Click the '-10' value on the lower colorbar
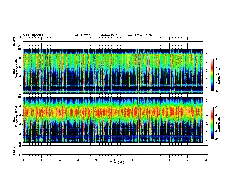Viewport: 232px width, 179px height. click(216, 139)
